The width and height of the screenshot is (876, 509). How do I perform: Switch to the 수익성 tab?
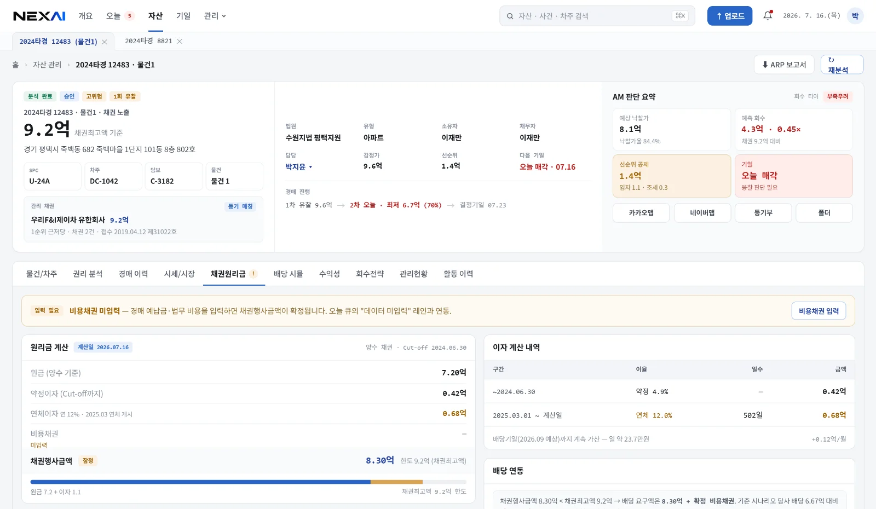coord(330,274)
